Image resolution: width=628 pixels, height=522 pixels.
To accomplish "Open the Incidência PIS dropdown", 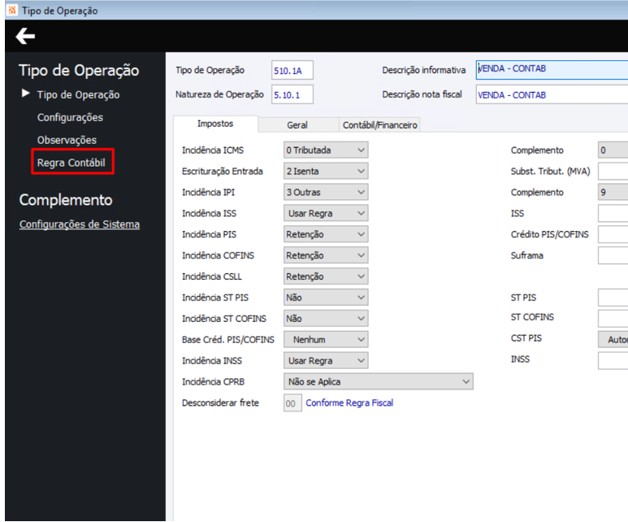I will pyautogui.click(x=326, y=234).
